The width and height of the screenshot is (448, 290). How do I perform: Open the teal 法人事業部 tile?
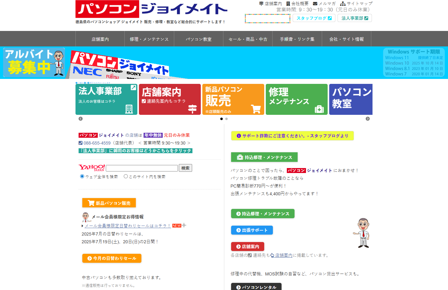[x=106, y=99]
